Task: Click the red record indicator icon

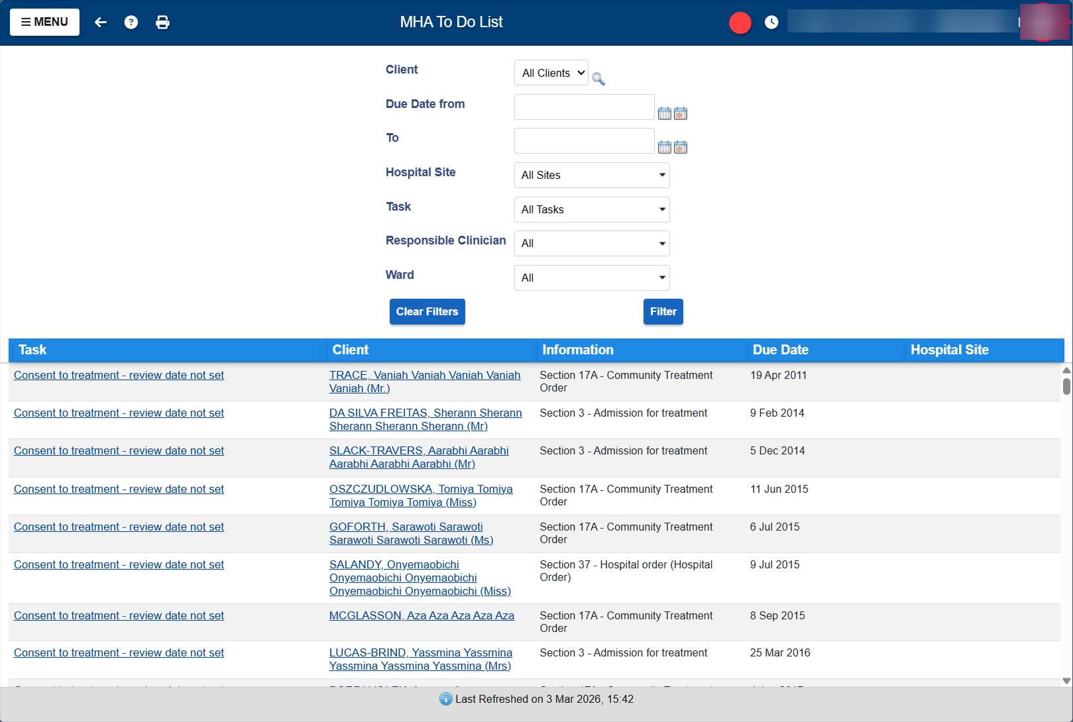Action: tap(740, 23)
